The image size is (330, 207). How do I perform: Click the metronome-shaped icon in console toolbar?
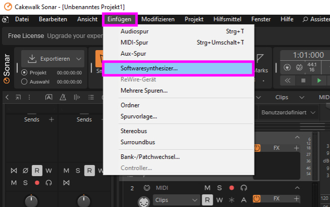(x=63, y=97)
